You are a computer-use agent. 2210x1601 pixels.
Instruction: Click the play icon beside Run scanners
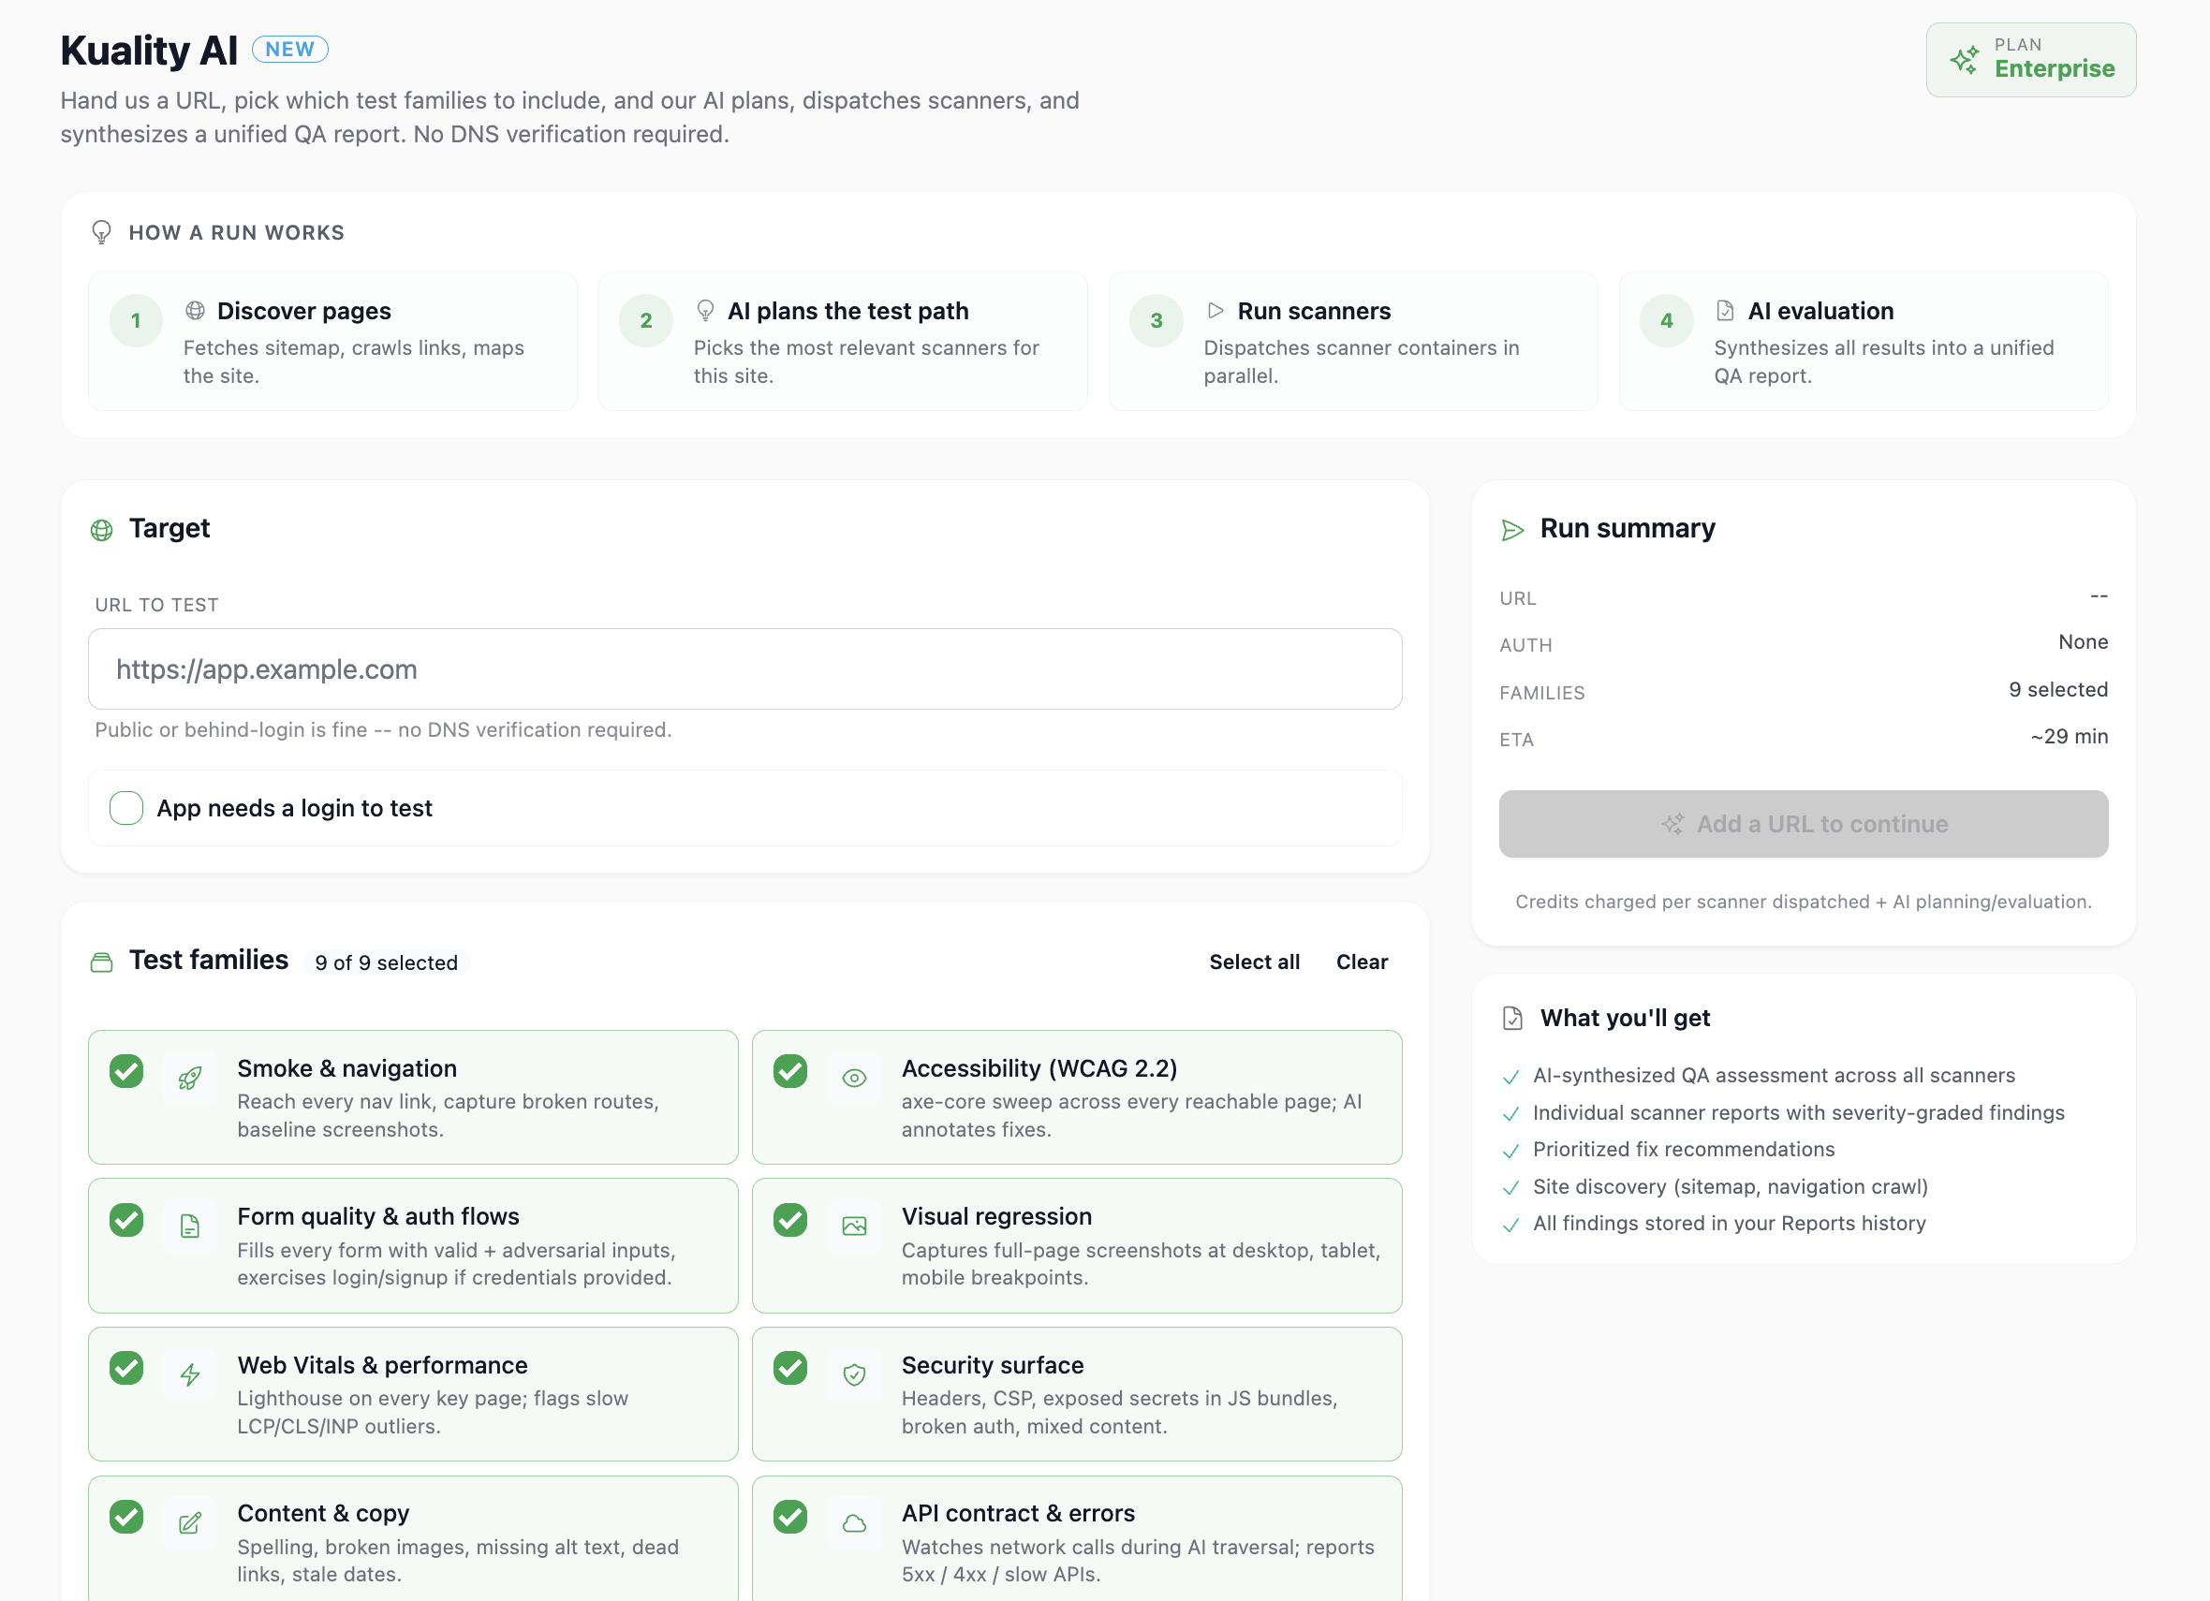point(1215,310)
